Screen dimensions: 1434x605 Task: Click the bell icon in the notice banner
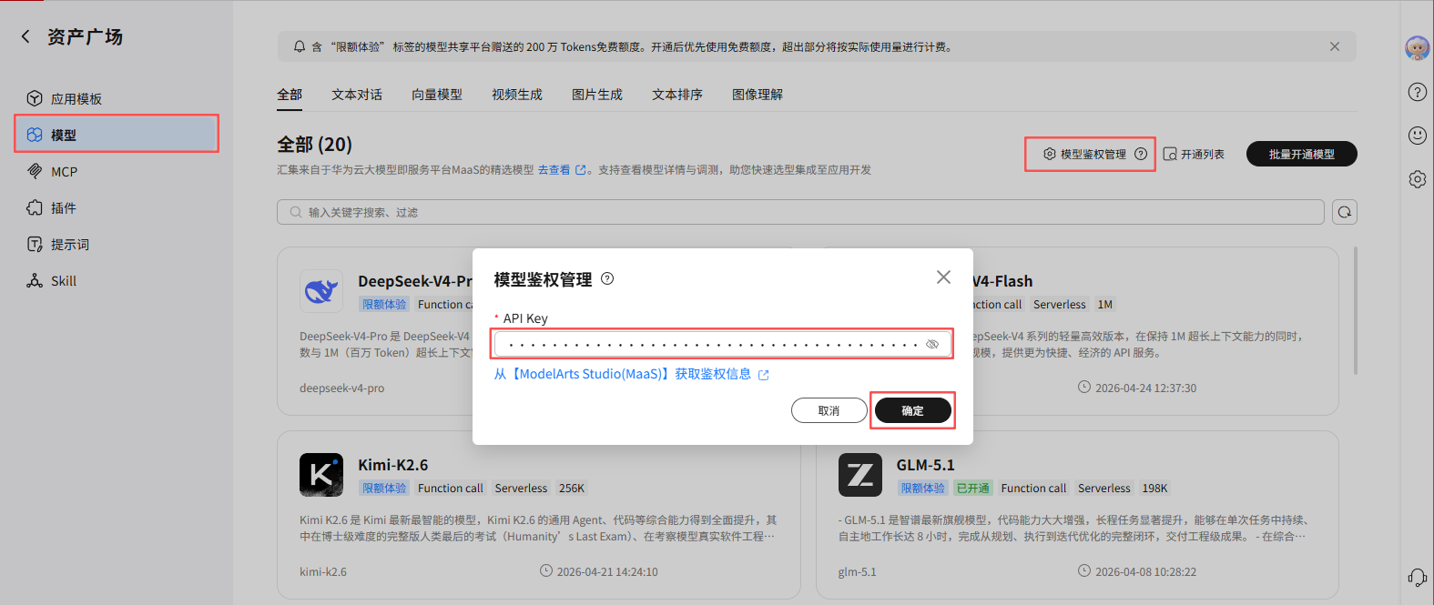click(x=300, y=46)
